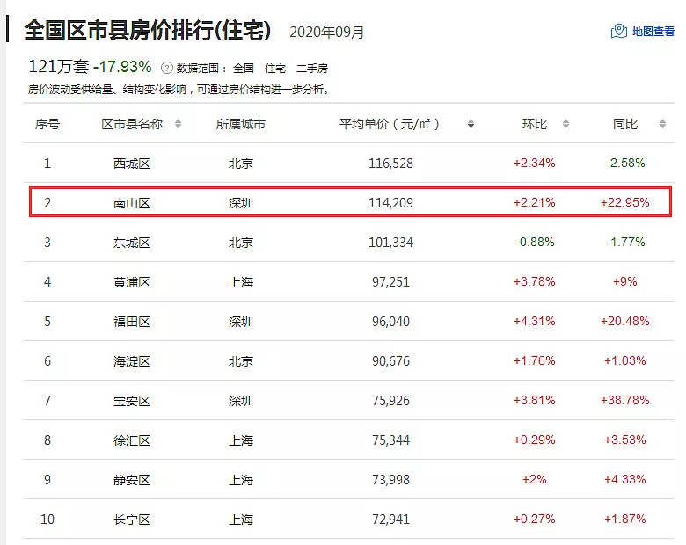Click 深圳 city in 福田区 row
Image resolution: width=686 pixels, height=545 pixels.
241,322
